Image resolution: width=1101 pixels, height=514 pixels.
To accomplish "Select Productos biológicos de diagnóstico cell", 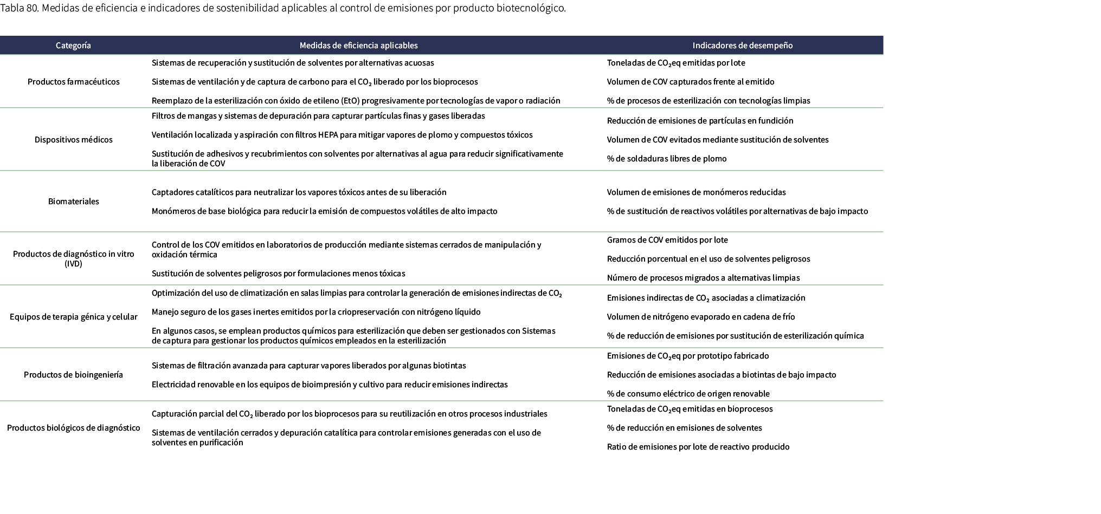I will click(74, 428).
